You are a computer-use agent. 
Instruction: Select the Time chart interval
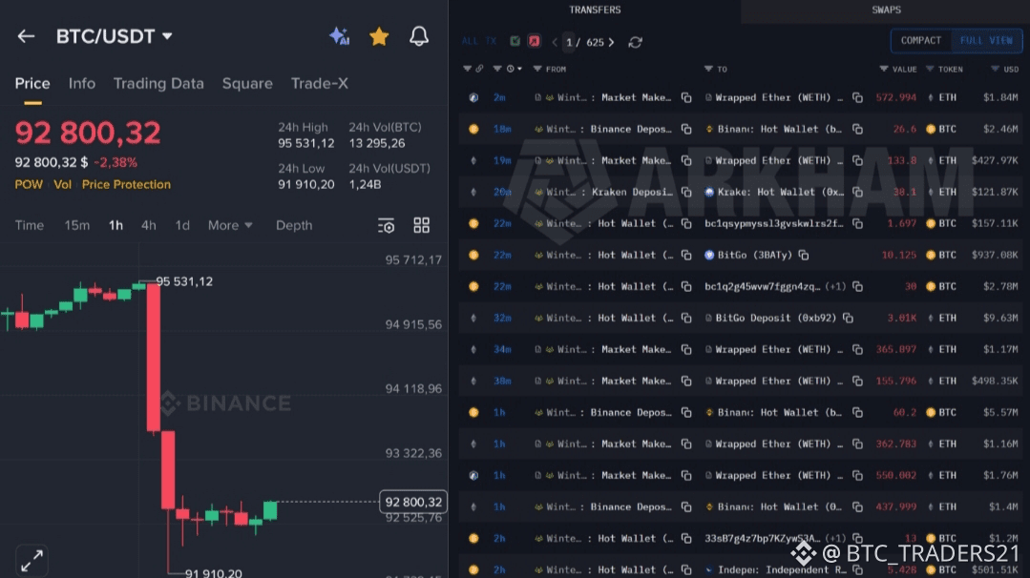(x=30, y=225)
